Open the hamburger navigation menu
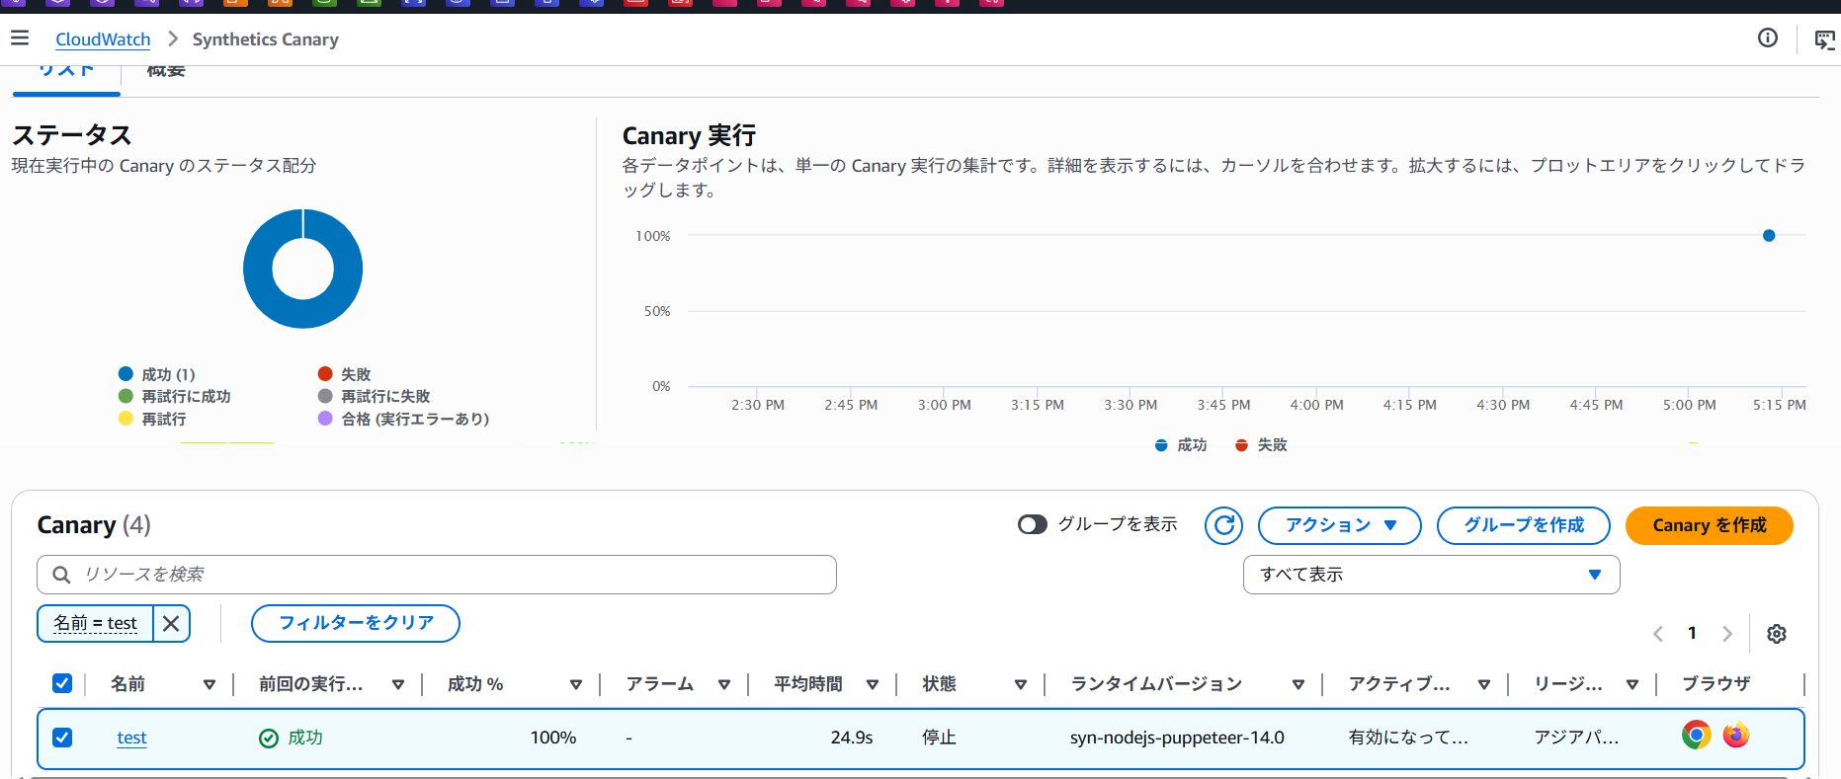Image resolution: width=1841 pixels, height=779 pixels. tap(20, 39)
